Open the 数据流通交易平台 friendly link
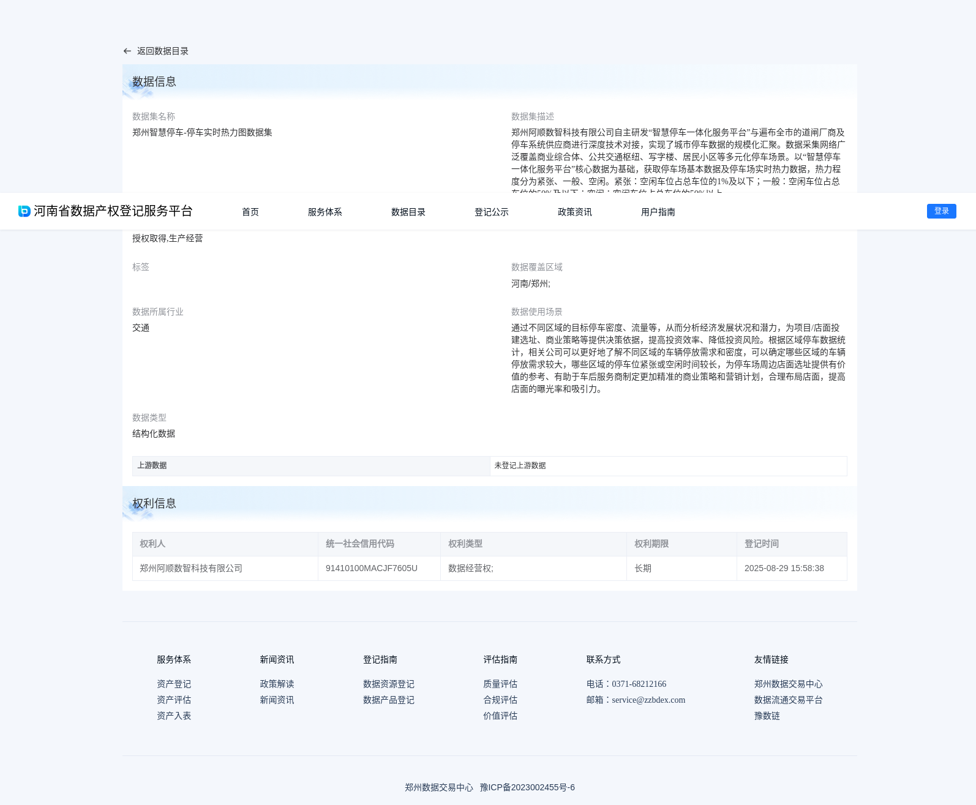This screenshot has width=976, height=805. coord(789,700)
